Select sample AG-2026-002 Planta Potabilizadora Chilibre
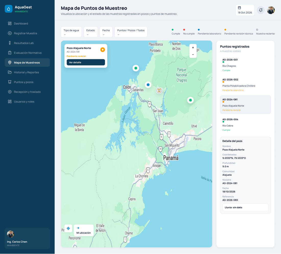The height and width of the screenshot is (254, 281). 245,85
